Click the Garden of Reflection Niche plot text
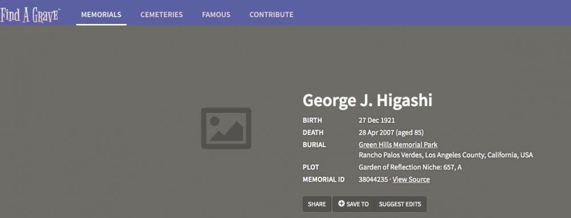Image resolution: width=571 pixels, height=218 pixels. tap(410, 167)
